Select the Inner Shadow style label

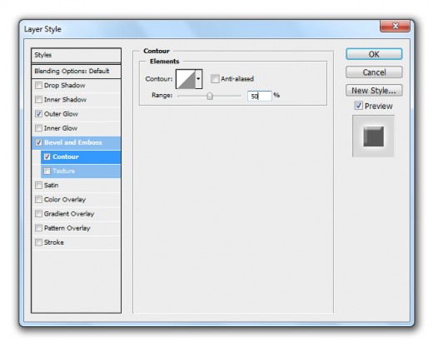(x=65, y=100)
